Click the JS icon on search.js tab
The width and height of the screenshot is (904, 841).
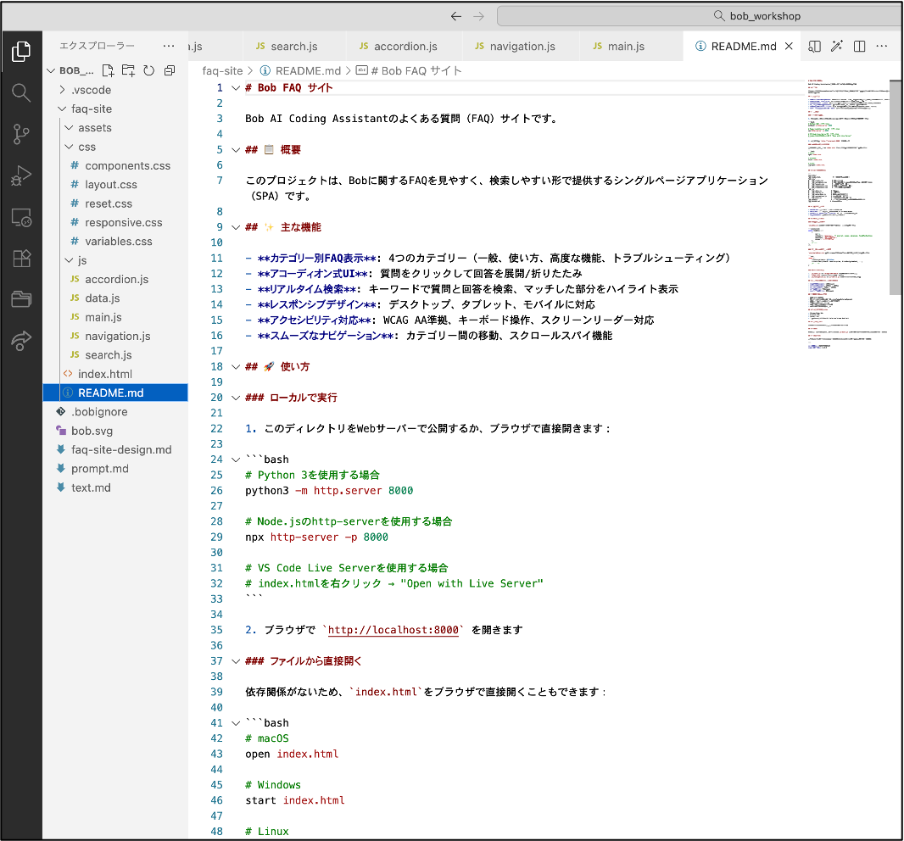pyautogui.click(x=260, y=46)
